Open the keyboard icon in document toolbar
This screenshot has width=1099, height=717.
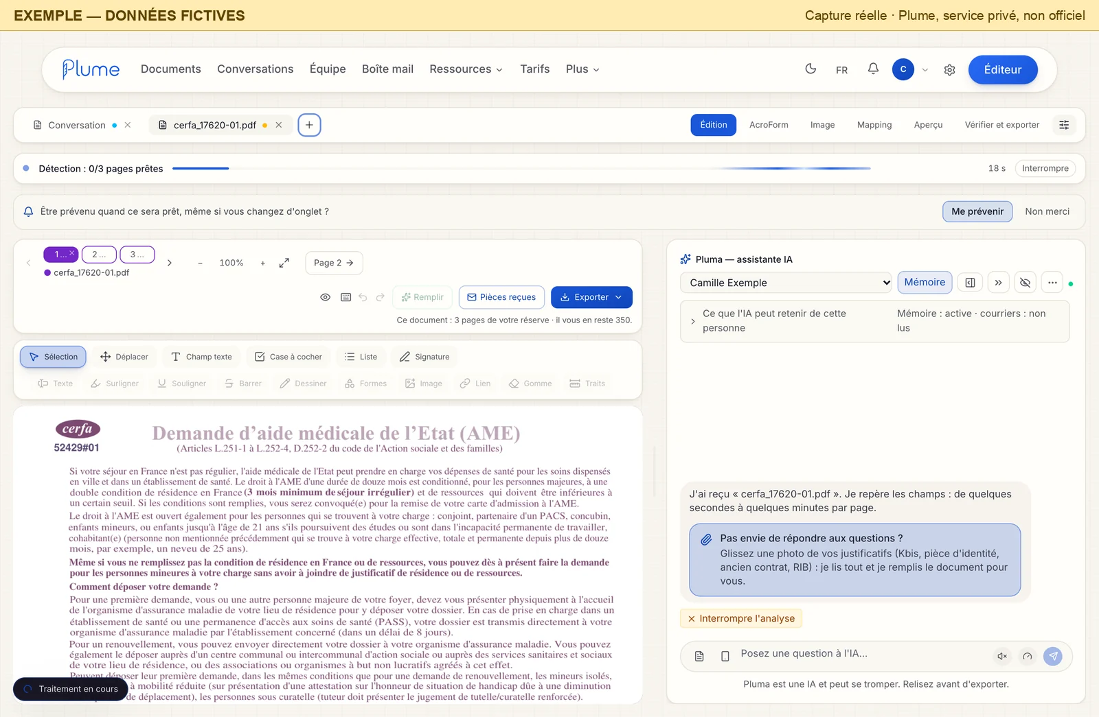click(345, 297)
